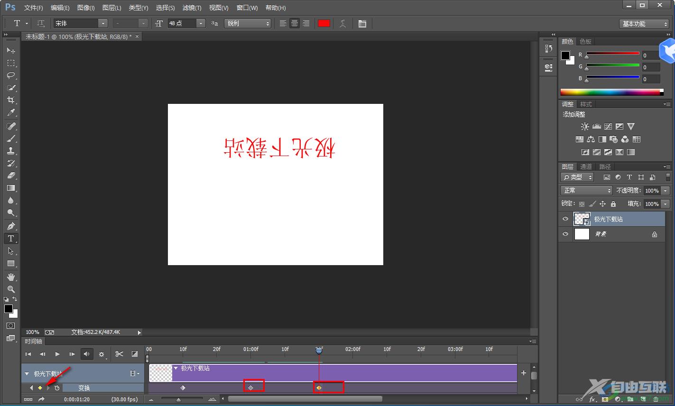Select the Move tool
675x406 pixels.
pos(11,50)
